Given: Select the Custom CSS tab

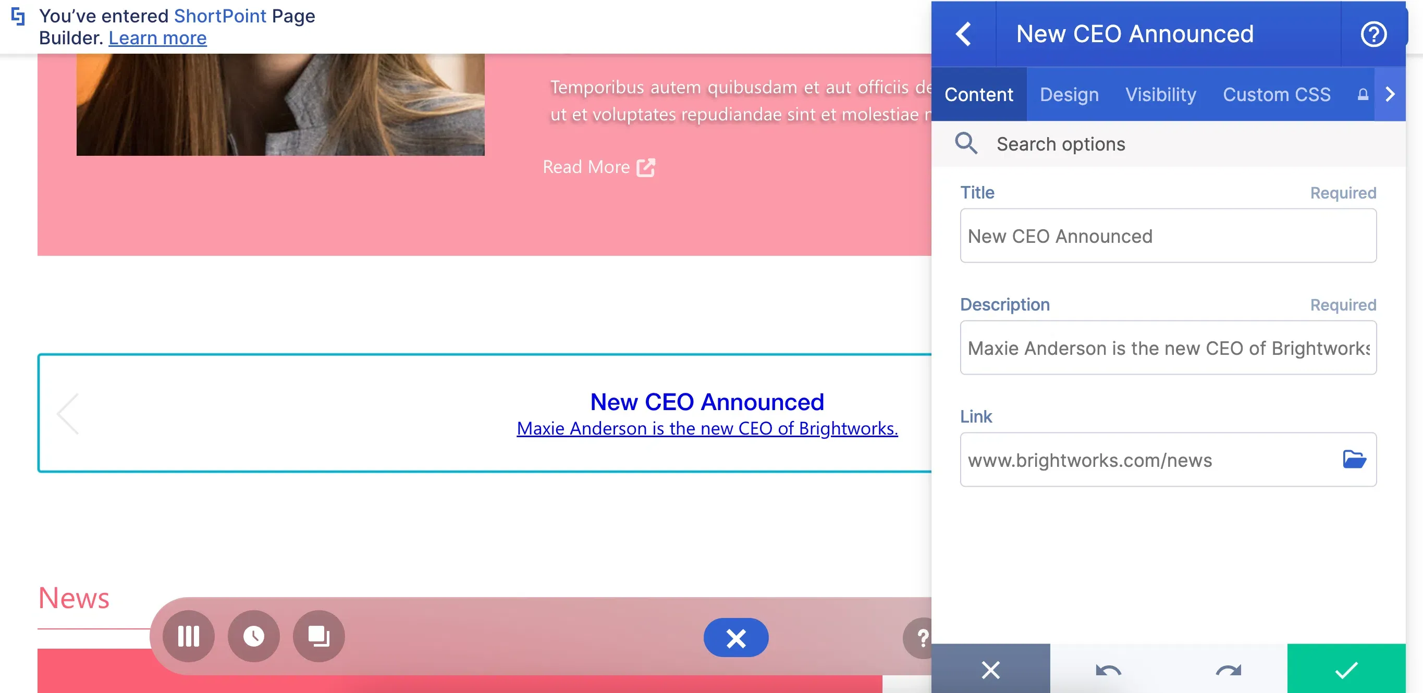Looking at the screenshot, I should [1277, 94].
